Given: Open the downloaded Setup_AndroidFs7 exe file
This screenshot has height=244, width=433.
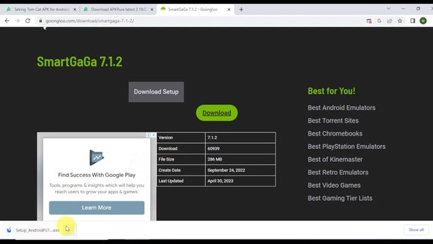Looking at the screenshot, I should tap(37, 230).
